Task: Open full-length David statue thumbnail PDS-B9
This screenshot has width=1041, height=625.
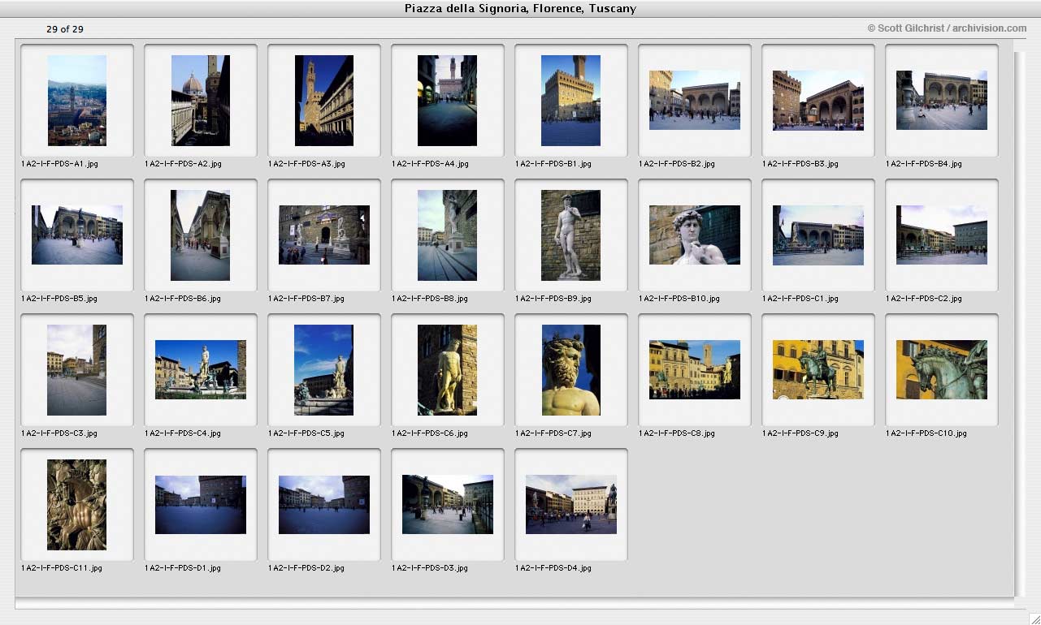Action: click(571, 235)
